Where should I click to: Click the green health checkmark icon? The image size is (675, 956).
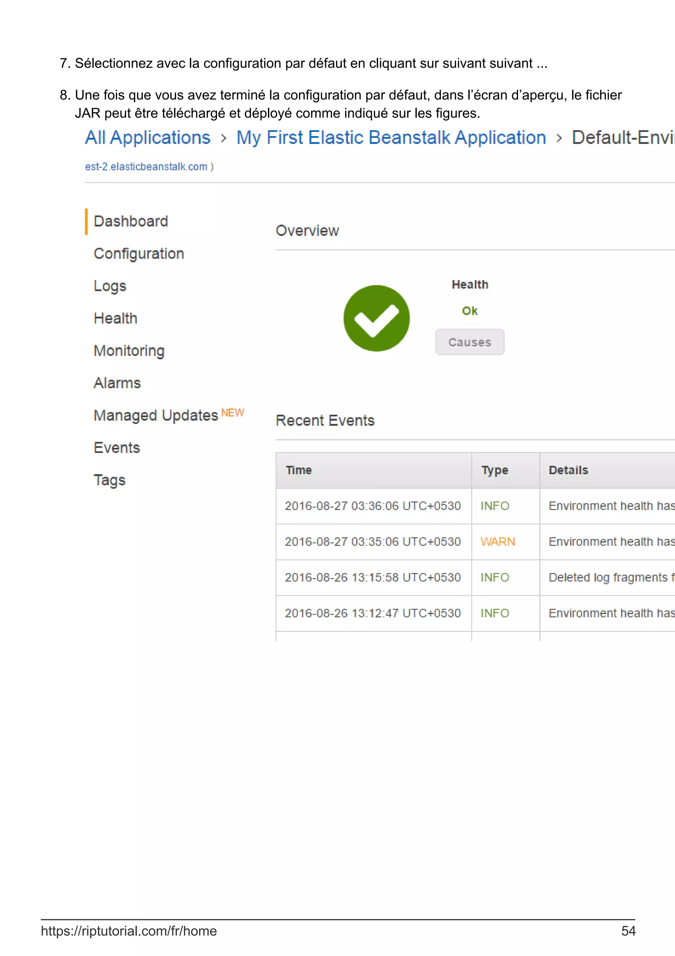tap(376, 318)
